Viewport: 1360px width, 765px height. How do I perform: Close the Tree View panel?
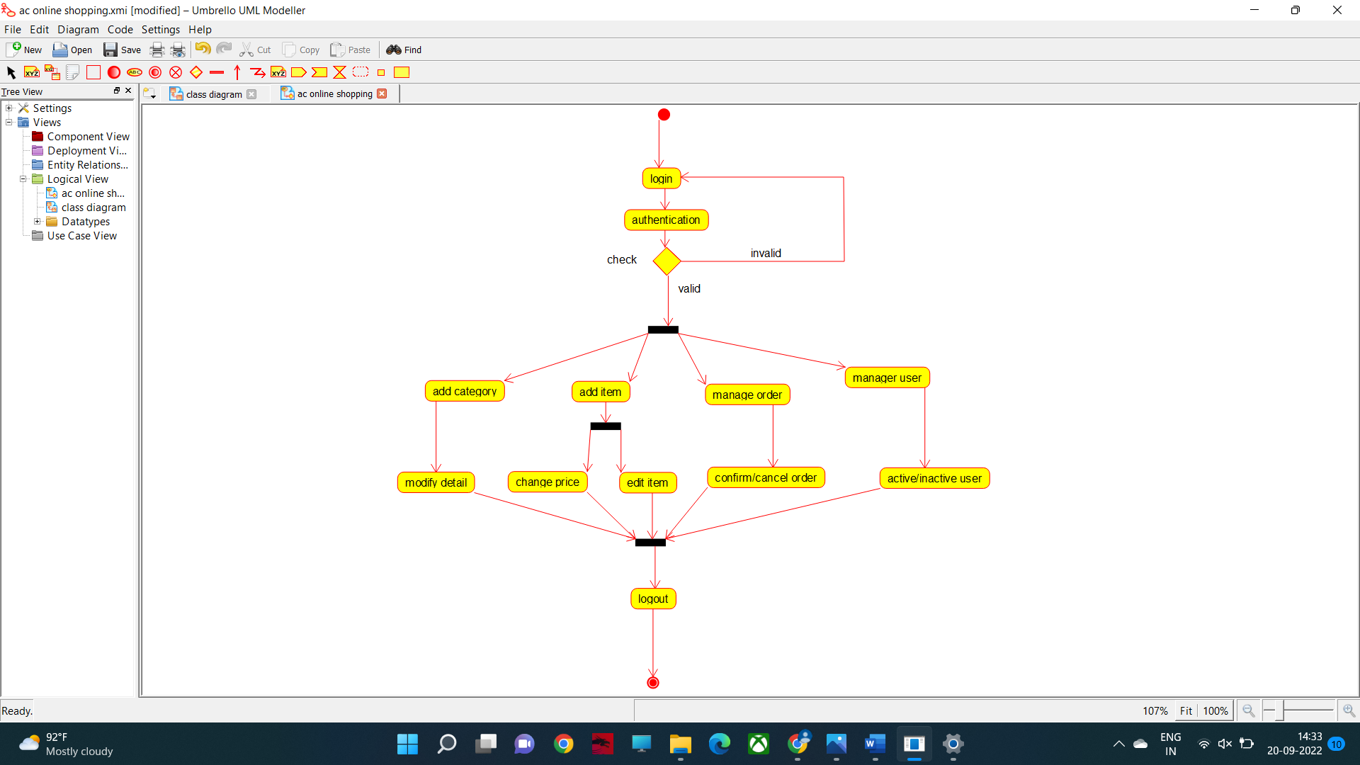pyautogui.click(x=128, y=91)
